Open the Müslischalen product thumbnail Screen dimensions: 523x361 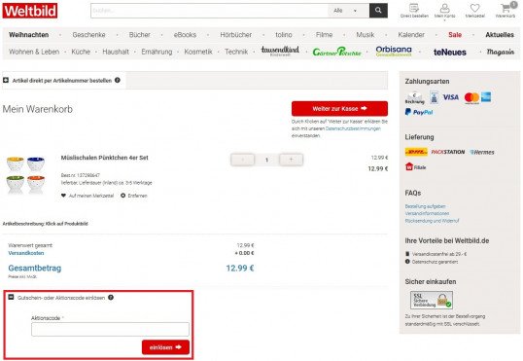[25, 175]
